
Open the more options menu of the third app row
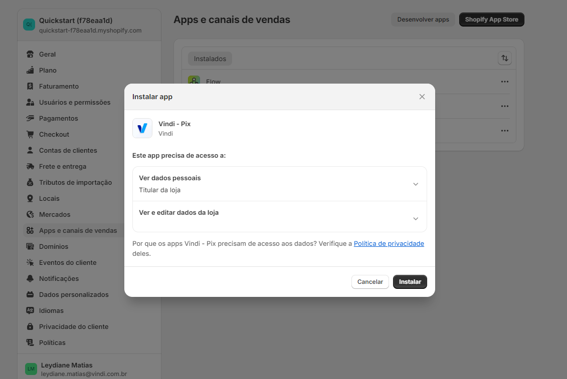(x=504, y=131)
